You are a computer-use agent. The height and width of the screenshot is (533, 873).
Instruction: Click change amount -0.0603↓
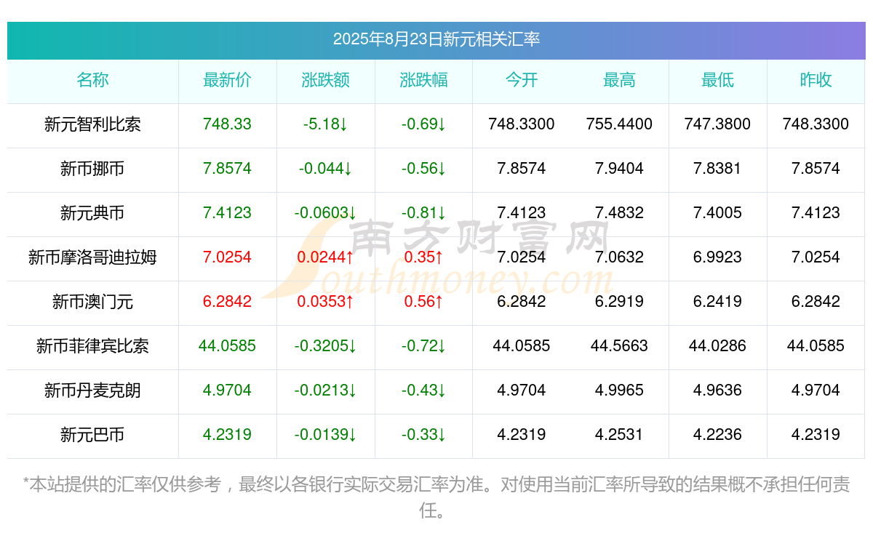pyautogui.click(x=325, y=213)
